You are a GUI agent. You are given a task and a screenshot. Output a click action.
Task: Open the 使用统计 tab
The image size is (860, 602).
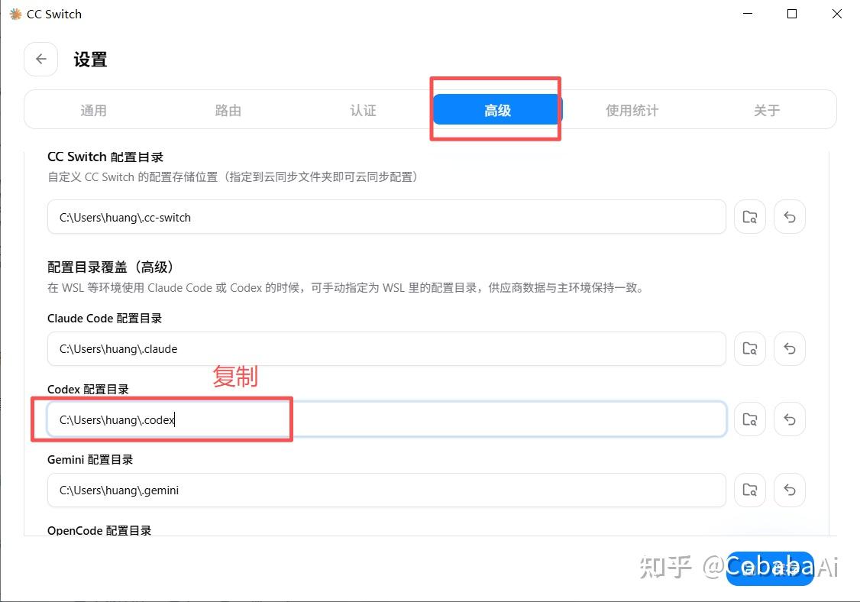click(x=632, y=110)
